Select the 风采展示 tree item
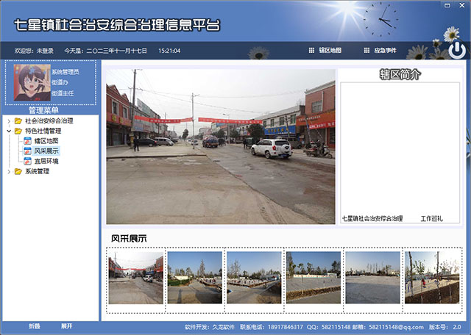471x335 pixels. pos(46,151)
